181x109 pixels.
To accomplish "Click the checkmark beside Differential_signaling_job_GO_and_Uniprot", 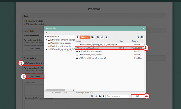I will coord(80,45).
